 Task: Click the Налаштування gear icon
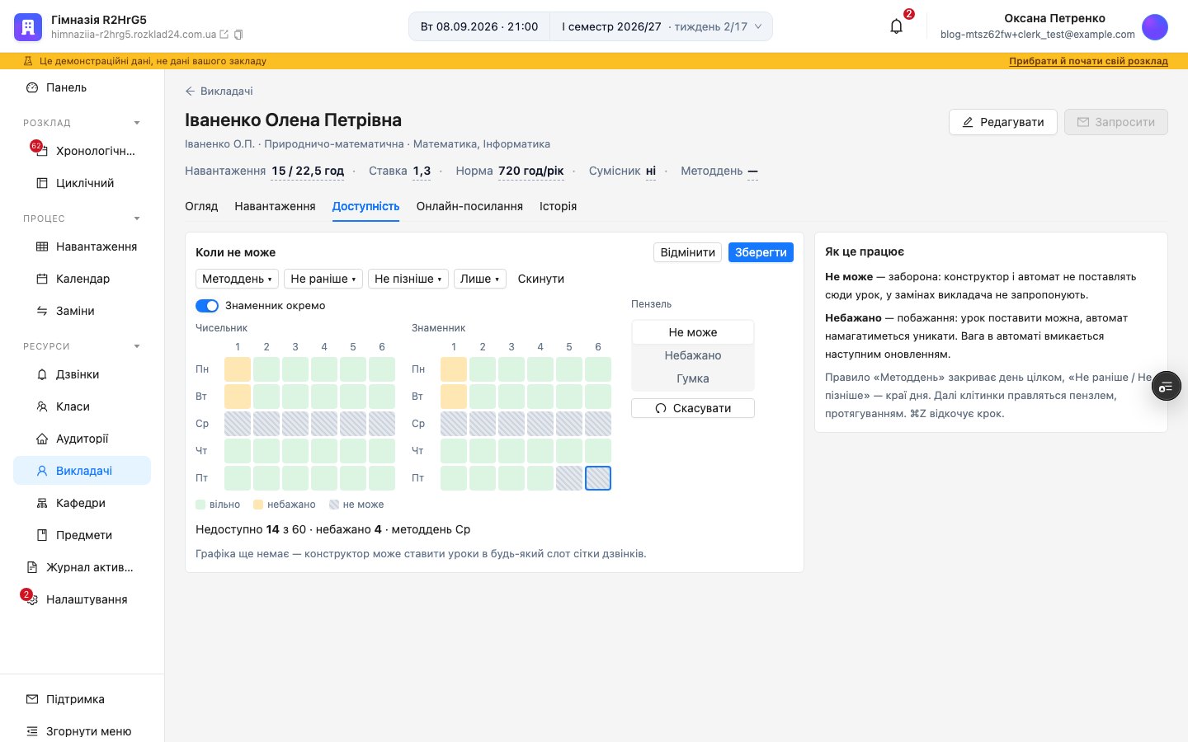tap(32, 600)
